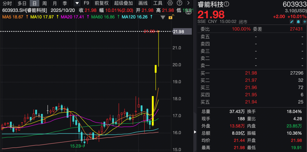
Task: Click the 买二 bid price 21.97
Action: click(251, 80)
